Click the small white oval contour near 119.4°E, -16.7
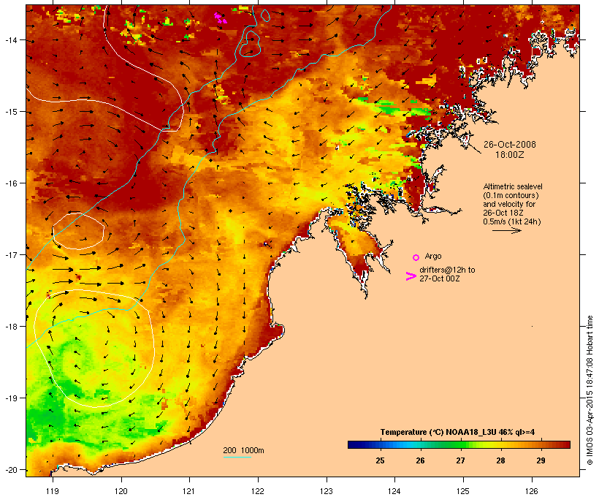599x497 pixels. click(78, 231)
